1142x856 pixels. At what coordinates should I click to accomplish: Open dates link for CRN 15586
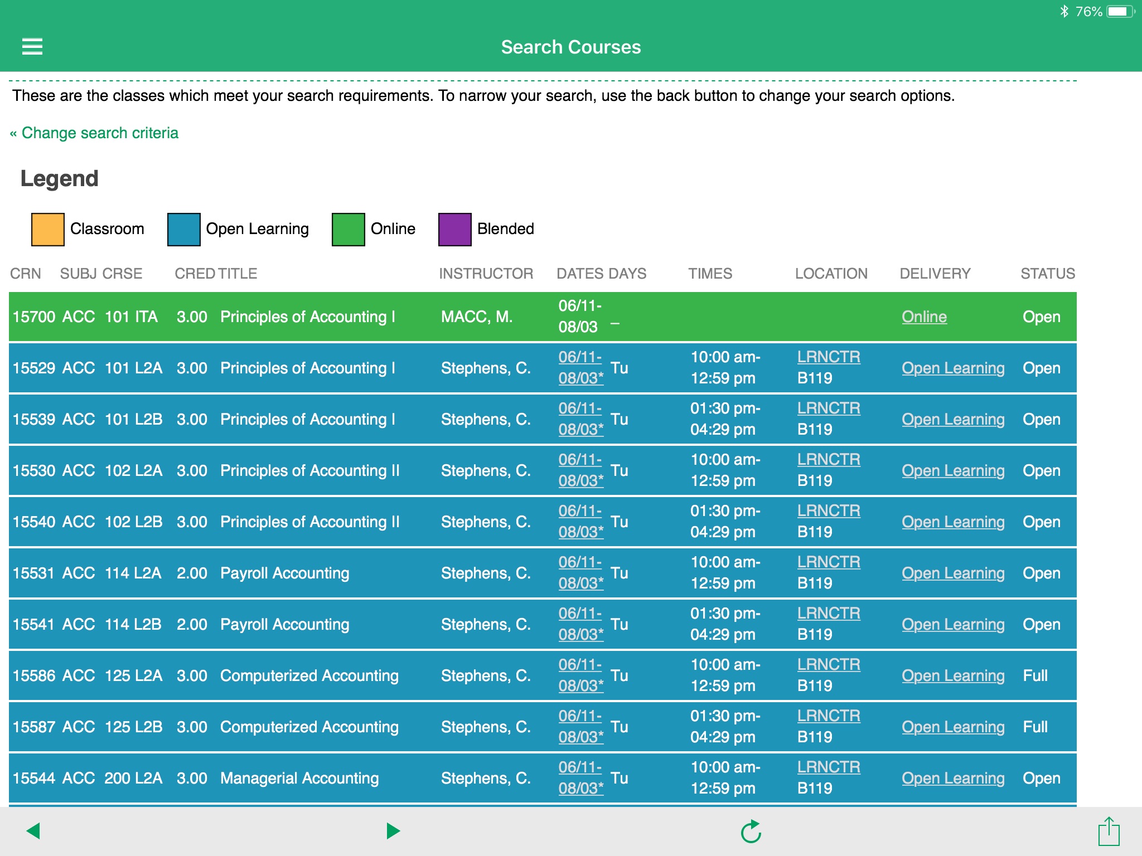pyautogui.click(x=580, y=675)
